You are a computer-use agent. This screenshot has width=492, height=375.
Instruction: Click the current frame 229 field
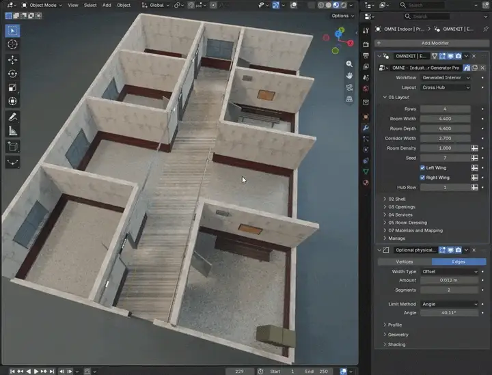240,371
